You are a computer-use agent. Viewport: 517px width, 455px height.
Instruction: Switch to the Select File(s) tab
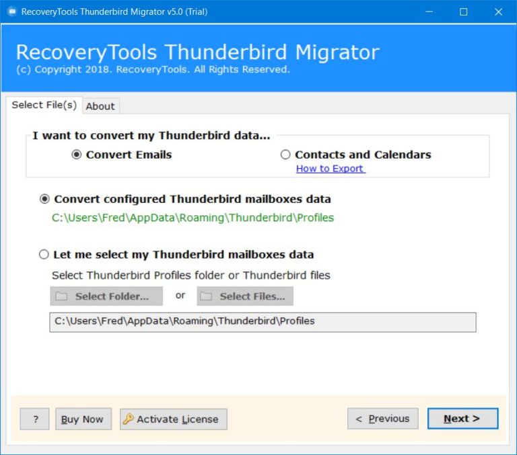(x=44, y=105)
